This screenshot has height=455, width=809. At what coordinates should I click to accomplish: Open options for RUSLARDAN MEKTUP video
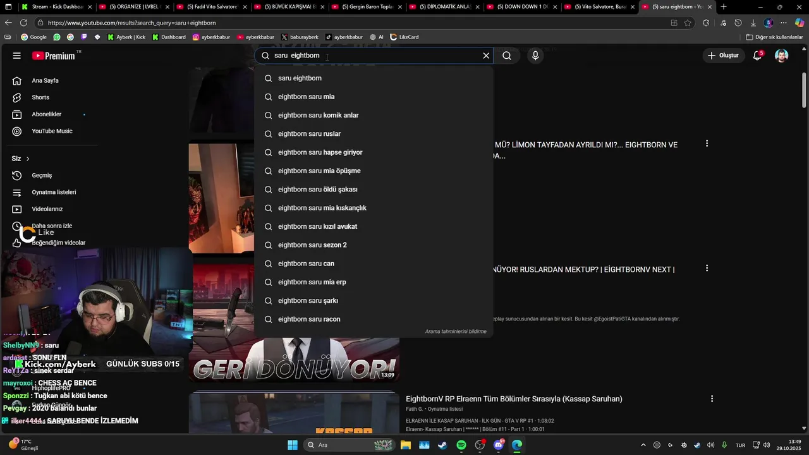pyautogui.click(x=707, y=268)
